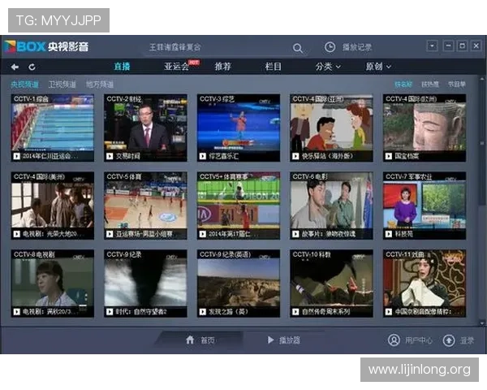The width and height of the screenshot is (487, 390).
Task: Click the CBox 央视影音 logo
Action: tap(46, 46)
